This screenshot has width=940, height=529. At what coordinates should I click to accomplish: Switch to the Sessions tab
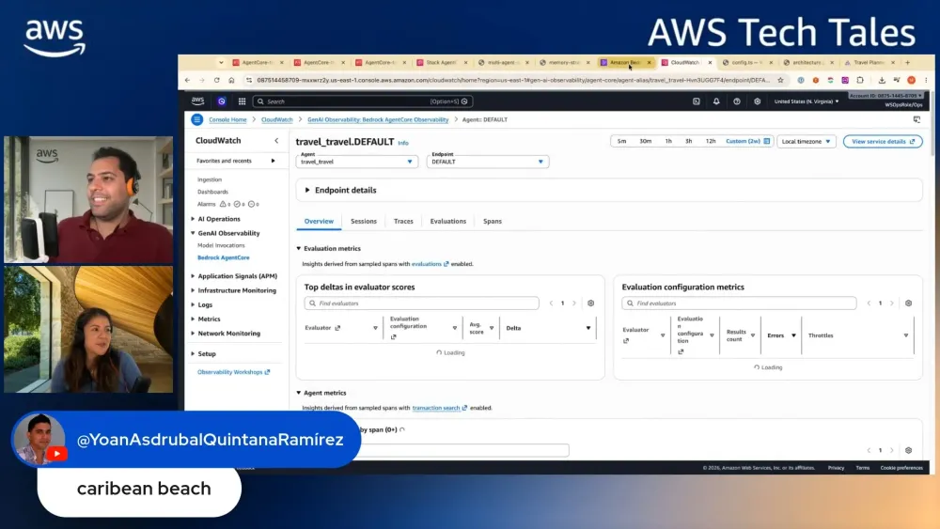pos(363,221)
